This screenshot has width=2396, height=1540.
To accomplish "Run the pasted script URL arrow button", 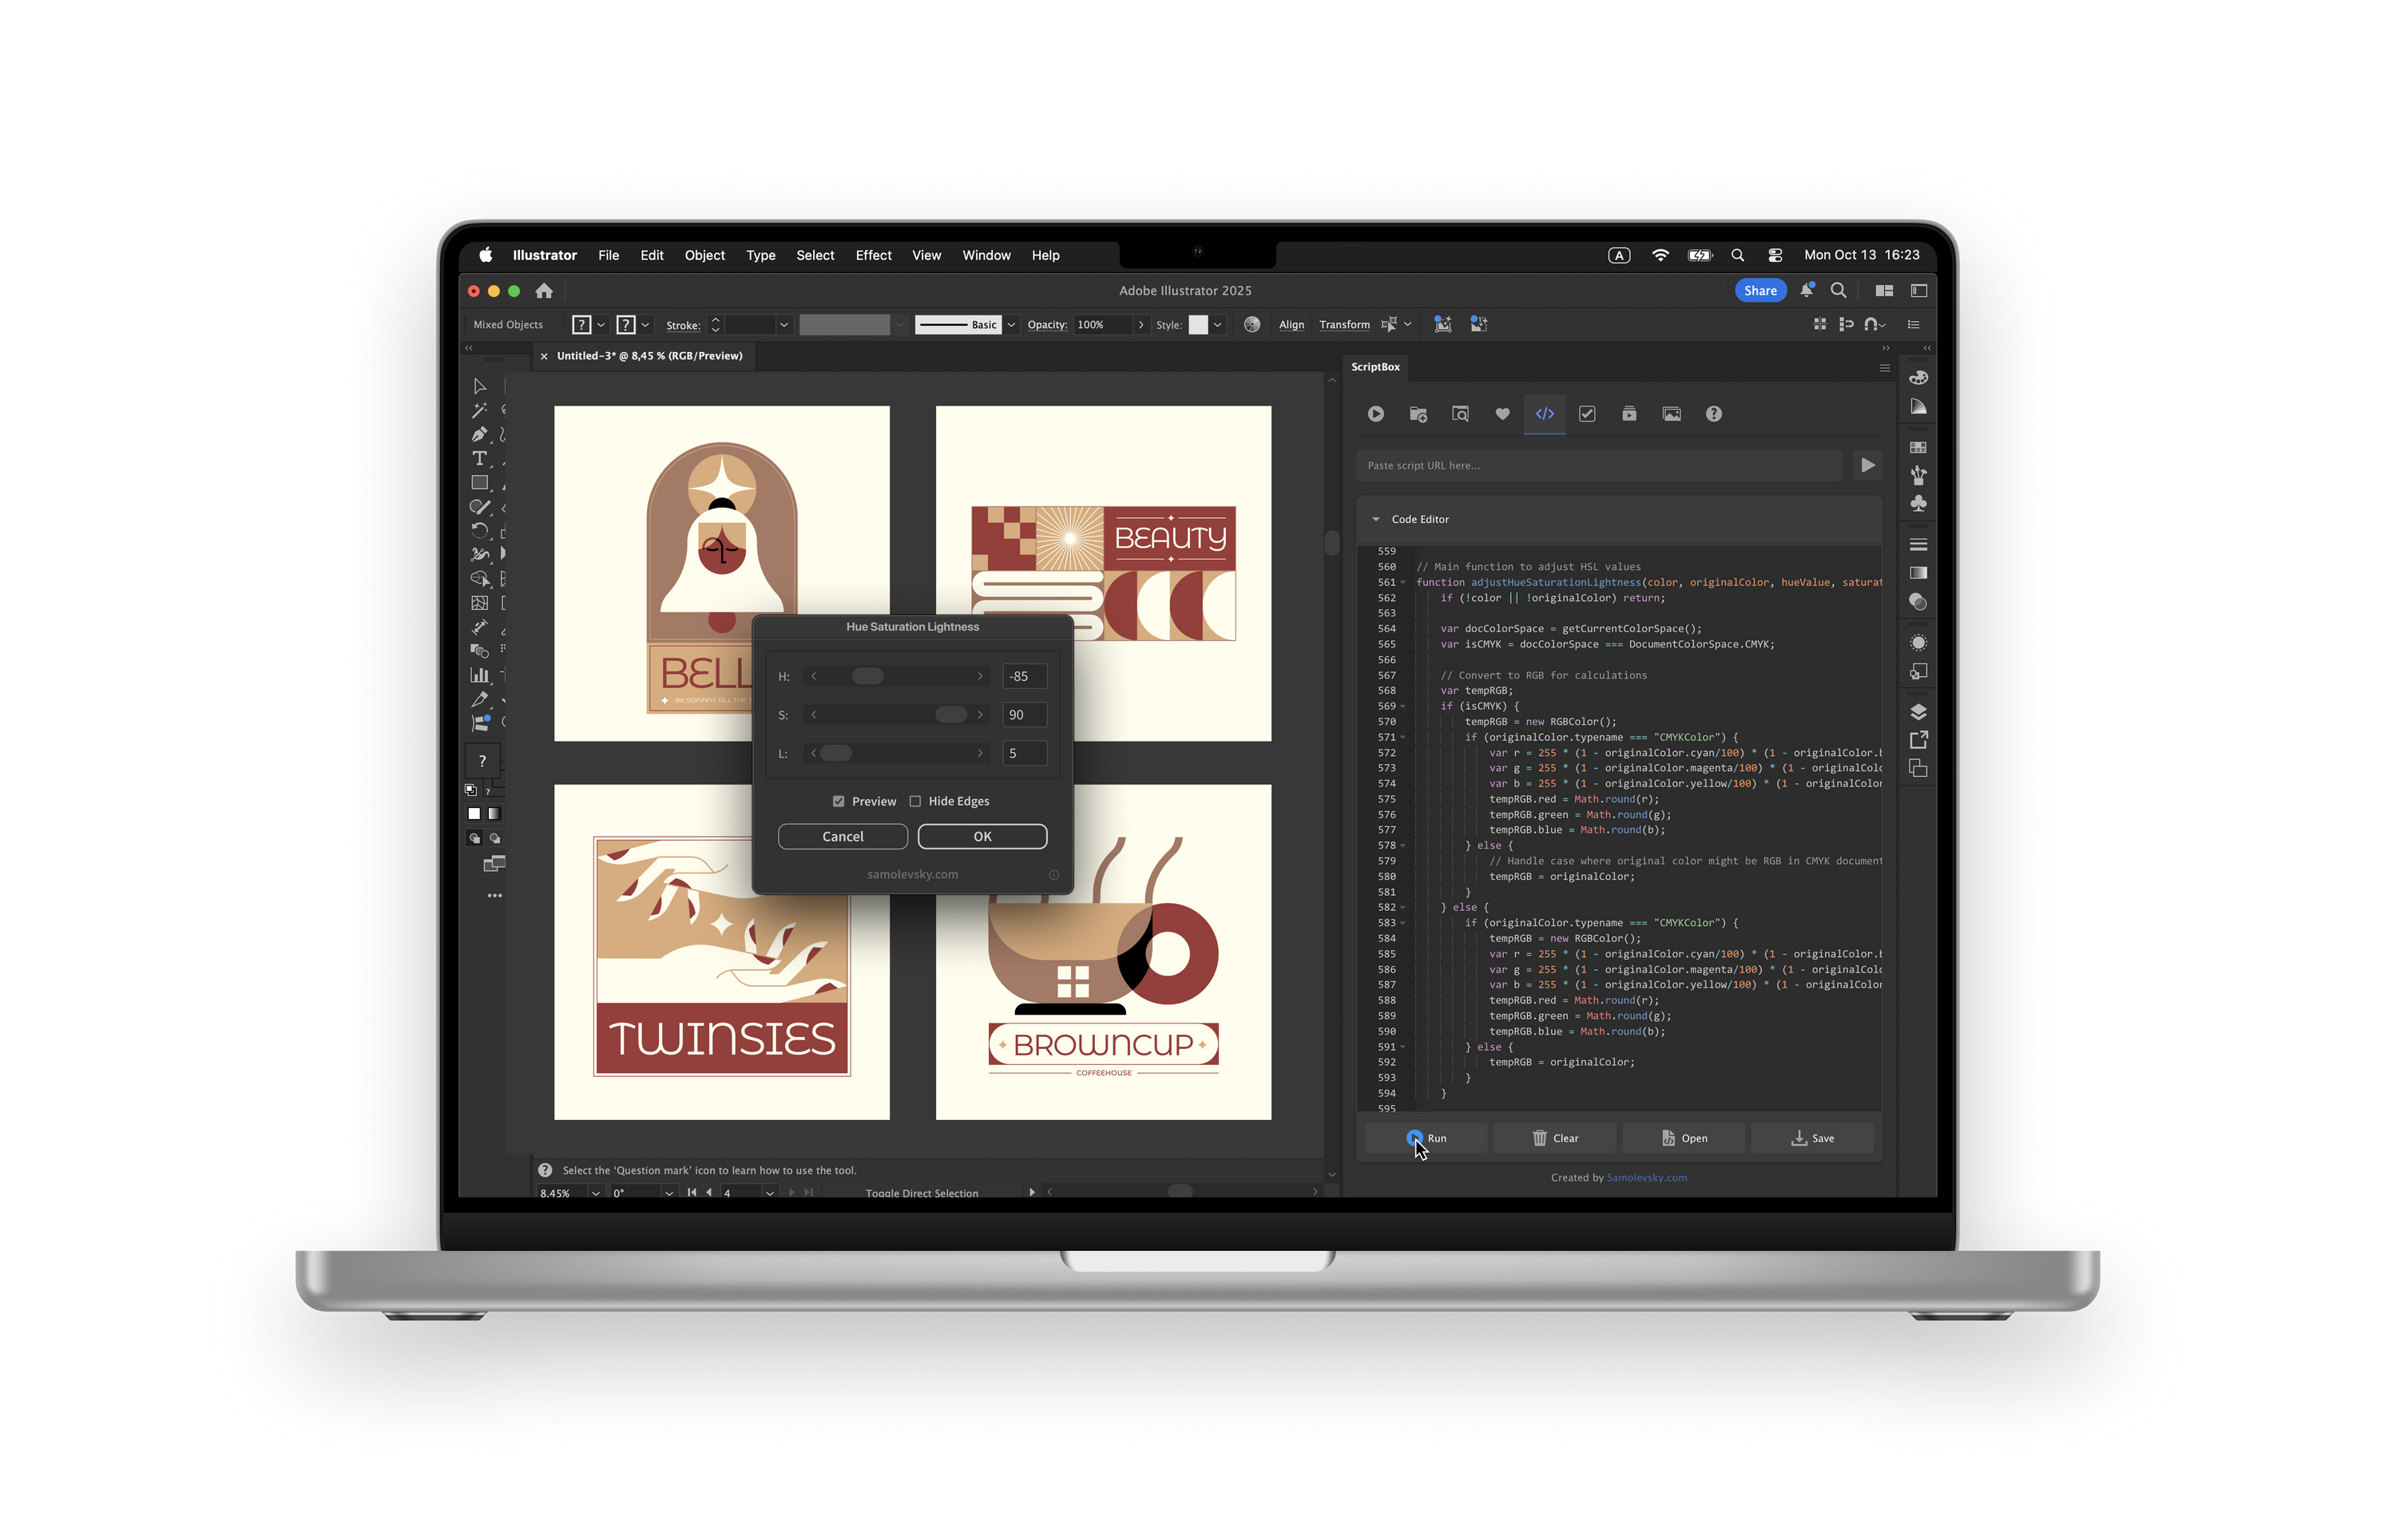I will click(x=1866, y=465).
